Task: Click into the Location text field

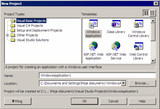Action: click(80, 83)
